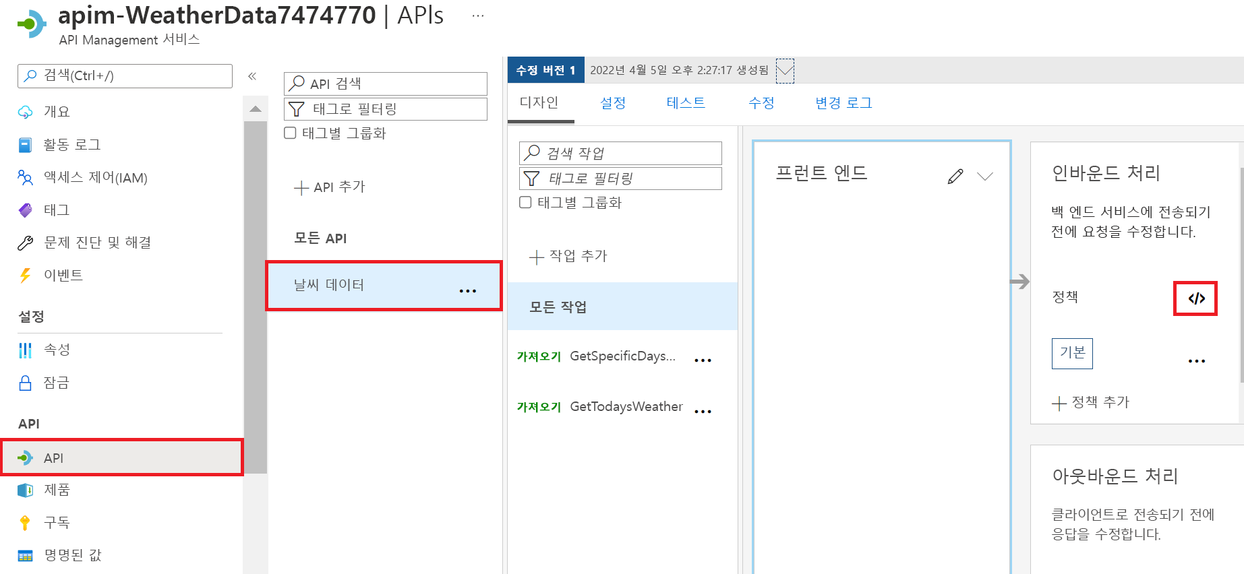Select the 수정 버전 1 revision label

545,70
